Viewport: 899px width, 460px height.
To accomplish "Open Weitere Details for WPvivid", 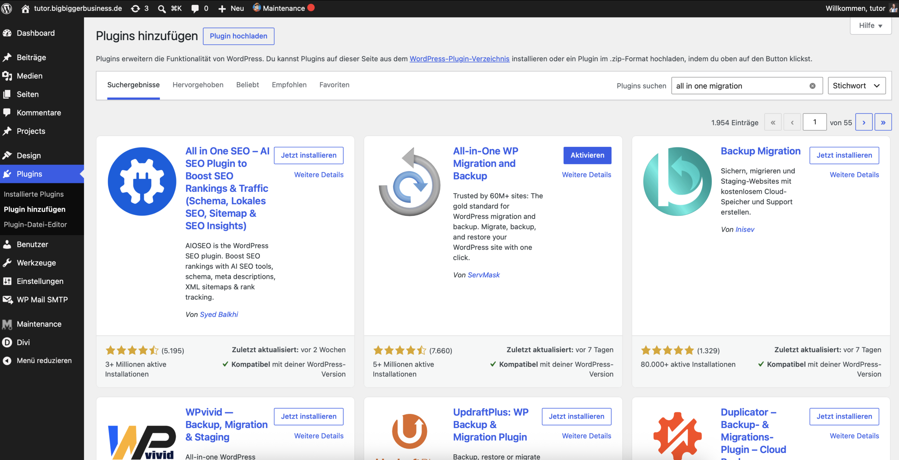I will (x=319, y=436).
